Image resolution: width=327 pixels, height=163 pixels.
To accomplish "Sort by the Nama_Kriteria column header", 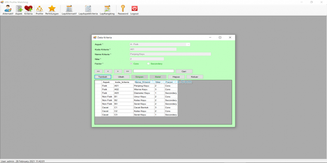I will pyautogui.click(x=144, y=82).
